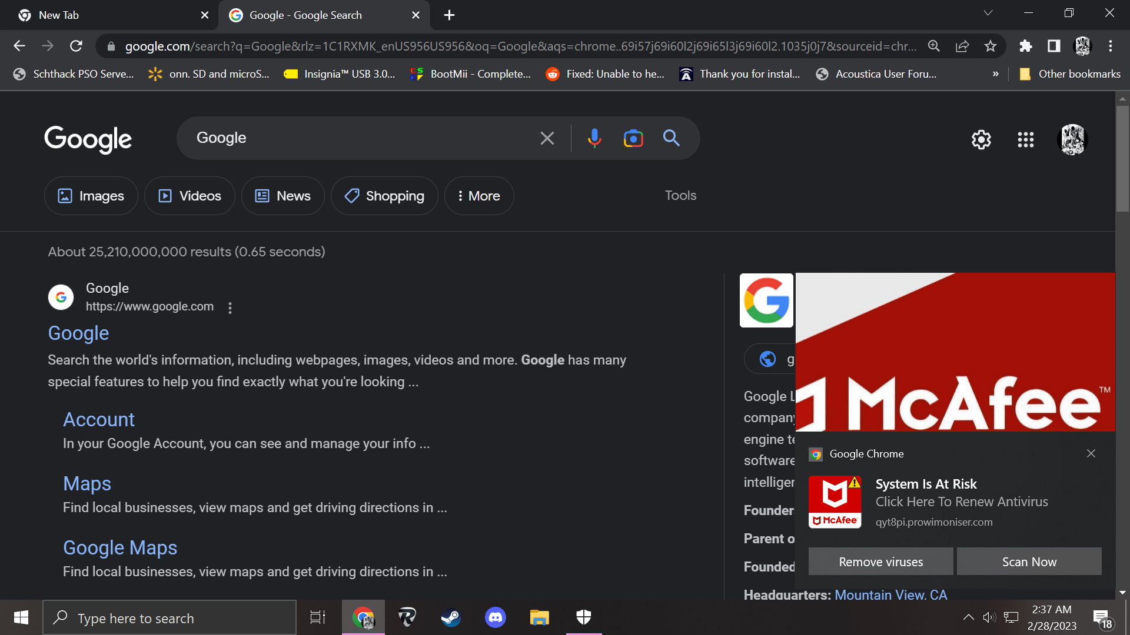Open quick settings gear on results page
The width and height of the screenshot is (1130, 635).
pos(981,139)
